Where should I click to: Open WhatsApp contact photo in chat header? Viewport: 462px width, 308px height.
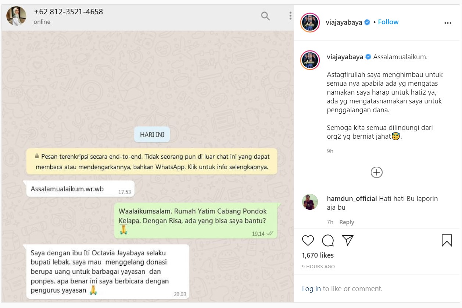click(17, 16)
